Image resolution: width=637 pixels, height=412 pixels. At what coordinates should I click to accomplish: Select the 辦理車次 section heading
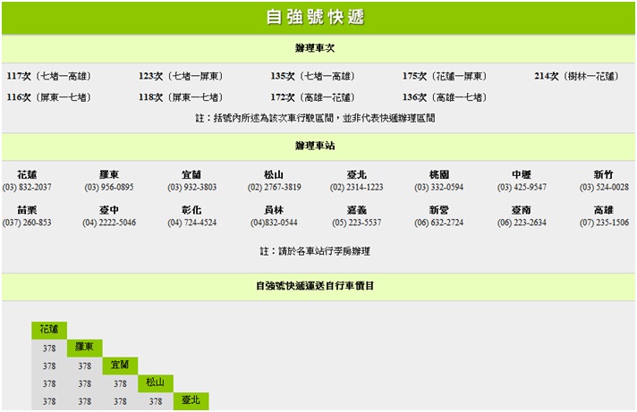tap(315, 48)
